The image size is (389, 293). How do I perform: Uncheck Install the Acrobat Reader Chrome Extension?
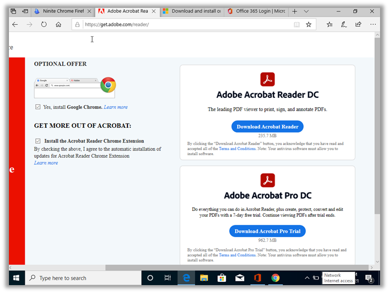38,141
